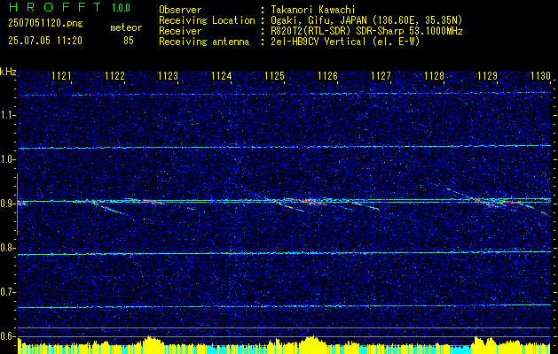Click the 1126 time marker
Viewport: 558px width, 354px height.
tap(327, 75)
